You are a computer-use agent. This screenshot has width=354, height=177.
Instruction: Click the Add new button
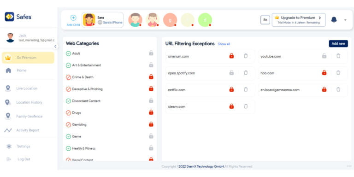click(x=338, y=44)
